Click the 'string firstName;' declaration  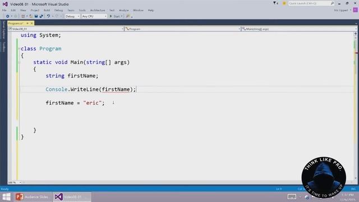coord(72,76)
